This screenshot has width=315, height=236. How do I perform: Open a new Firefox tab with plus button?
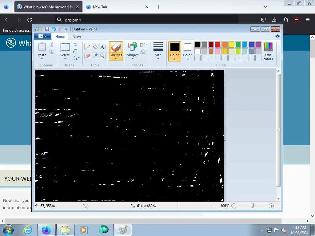click(x=158, y=7)
